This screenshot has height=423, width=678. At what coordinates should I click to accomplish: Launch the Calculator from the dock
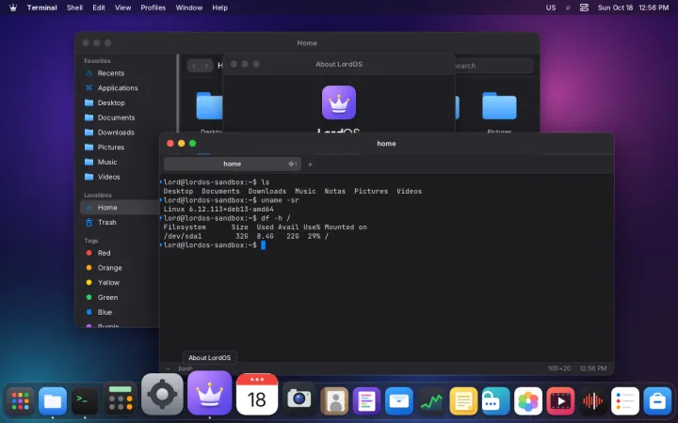(x=121, y=399)
